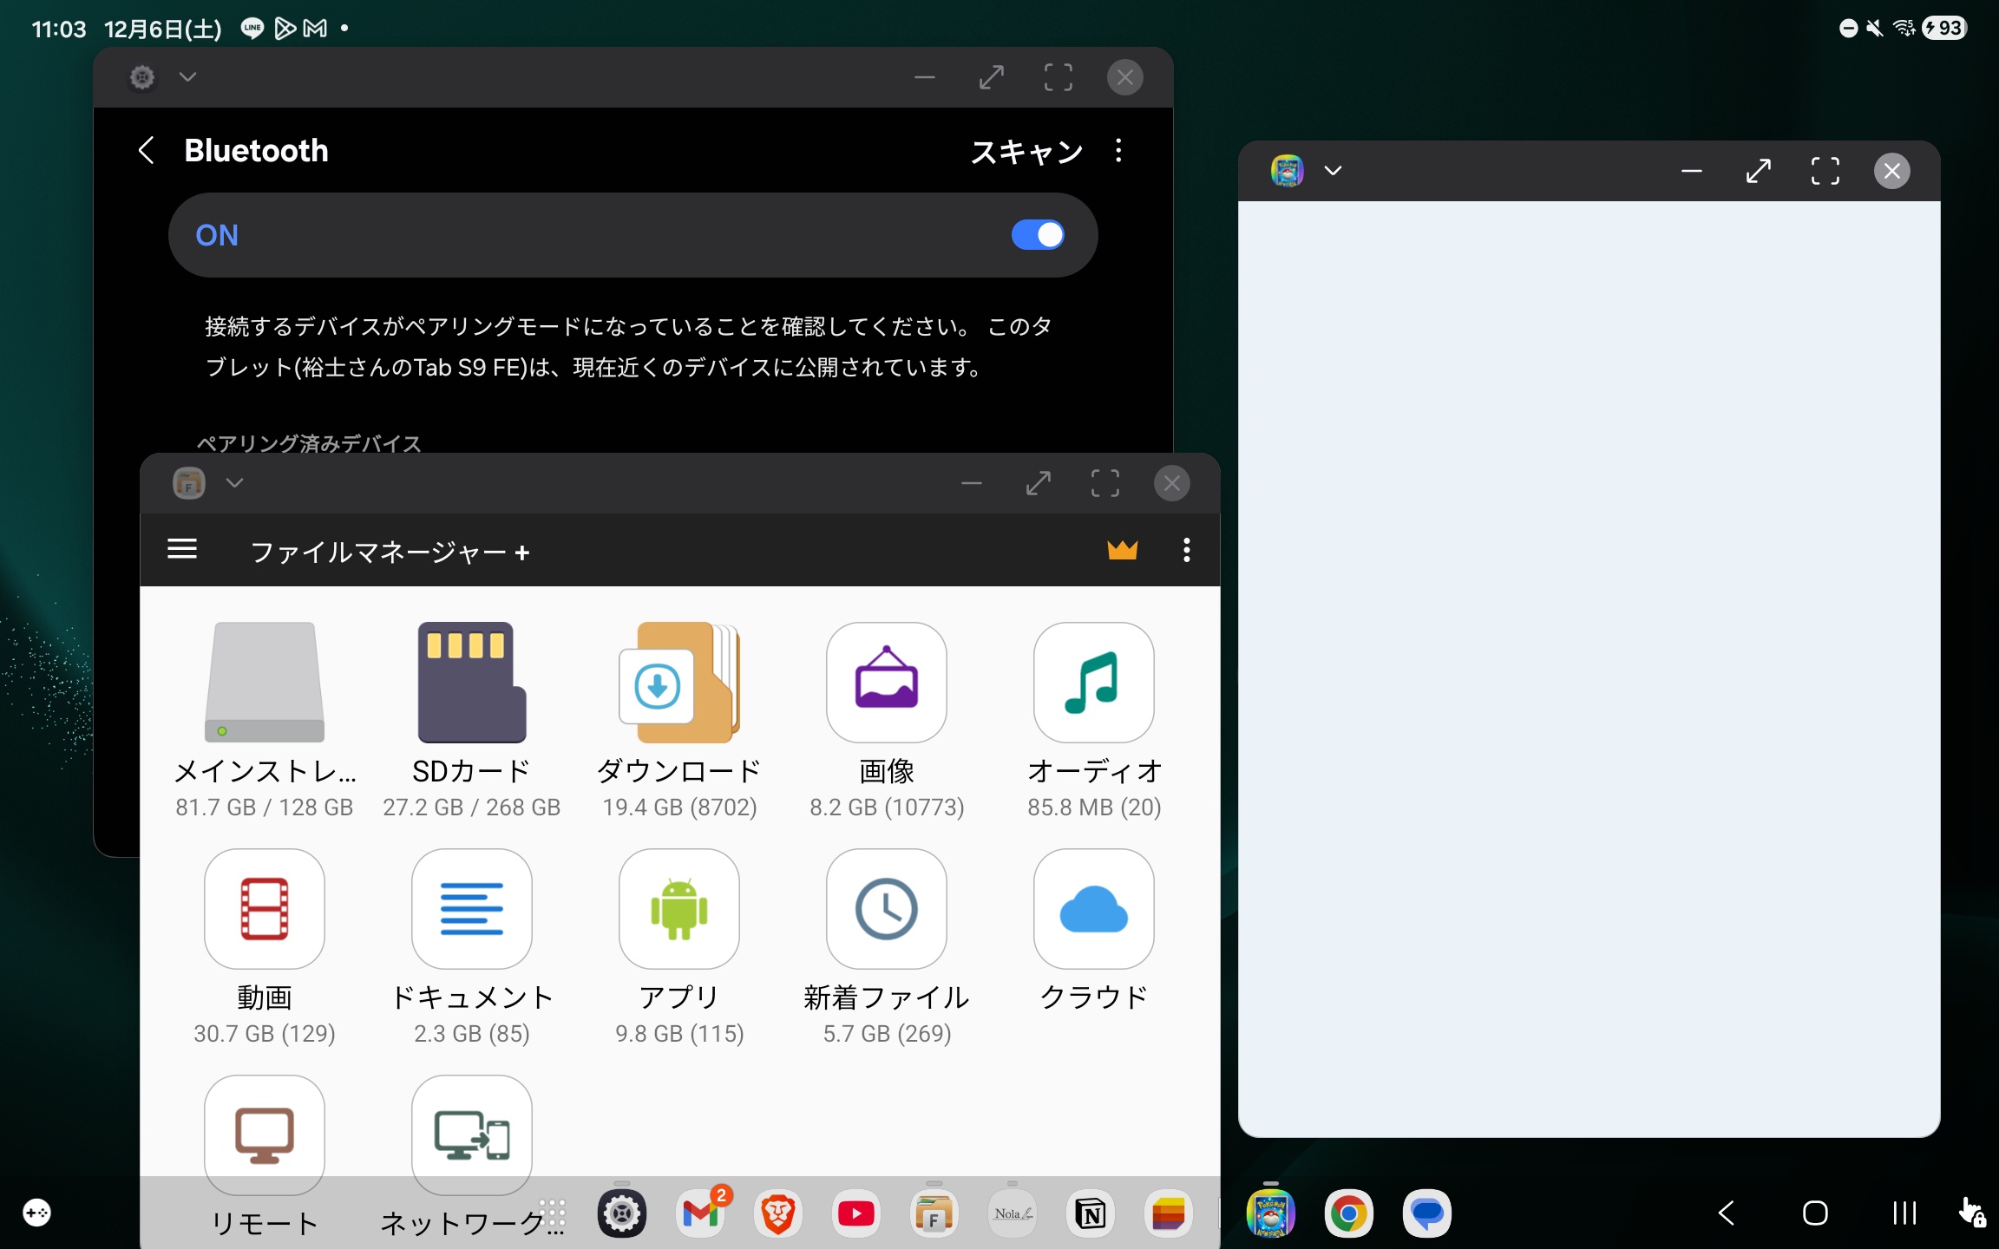
Task: Open the 動画 video category
Action: click(264, 909)
